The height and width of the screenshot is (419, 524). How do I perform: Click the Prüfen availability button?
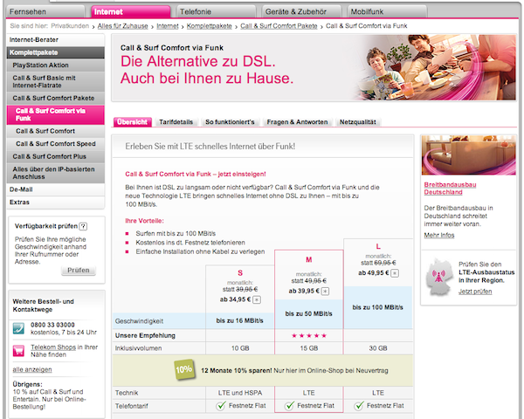pos(79,270)
